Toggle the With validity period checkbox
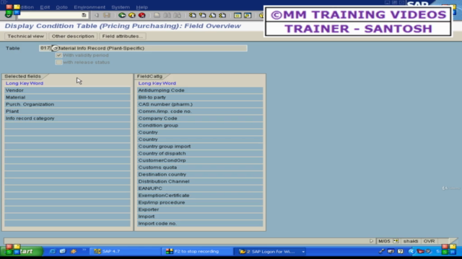The height and width of the screenshot is (259, 462). [x=58, y=55]
